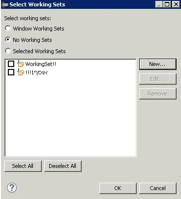Click the Remove button
The width and height of the screenshot is (181, 199).
click(x=158, y=94)
